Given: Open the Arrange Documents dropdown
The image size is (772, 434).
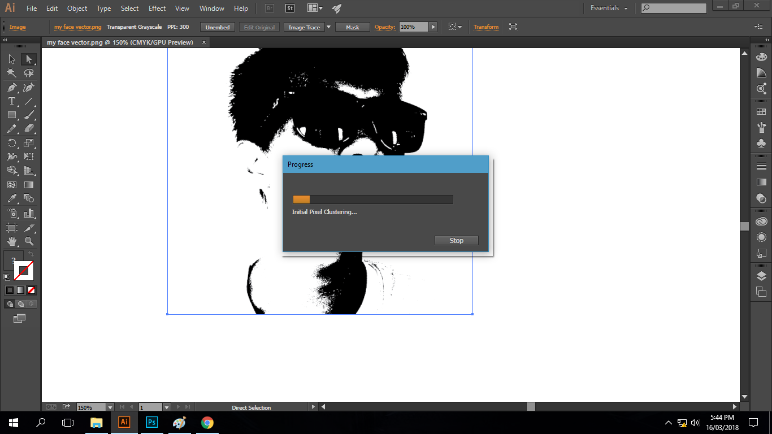Looking at the screenshot, I should pos(315,8).
